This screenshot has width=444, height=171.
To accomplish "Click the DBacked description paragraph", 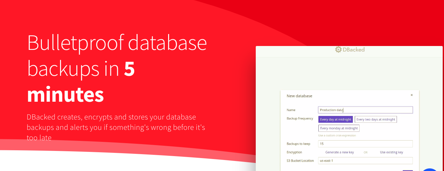I will [116, 127].
